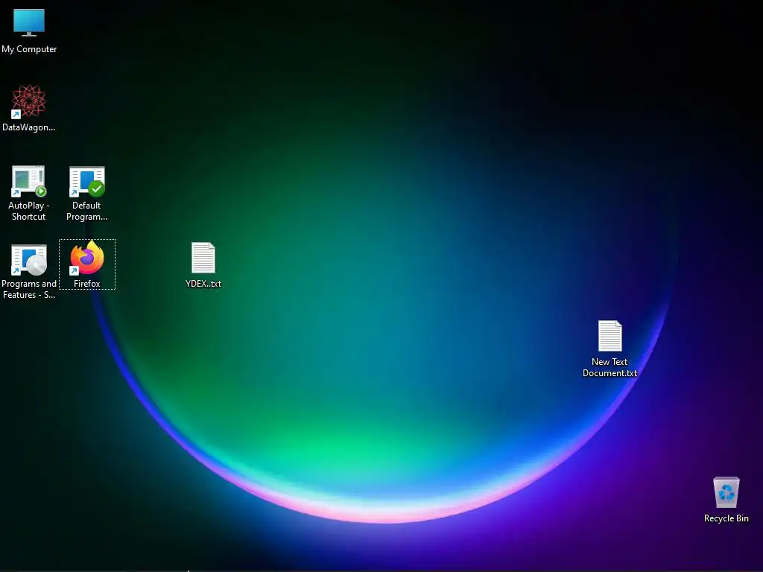
Task: Select the Recycle Bin icon
Action: pos(726,492)
